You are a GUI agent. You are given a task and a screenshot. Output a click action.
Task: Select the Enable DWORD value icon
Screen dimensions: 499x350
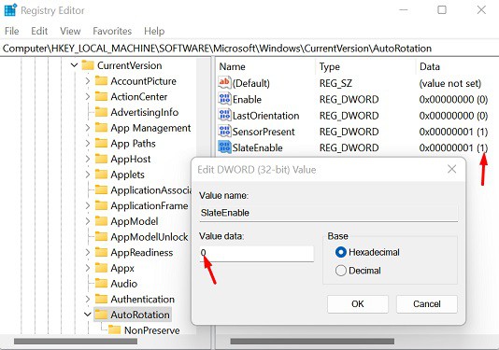tap(224, 99)
